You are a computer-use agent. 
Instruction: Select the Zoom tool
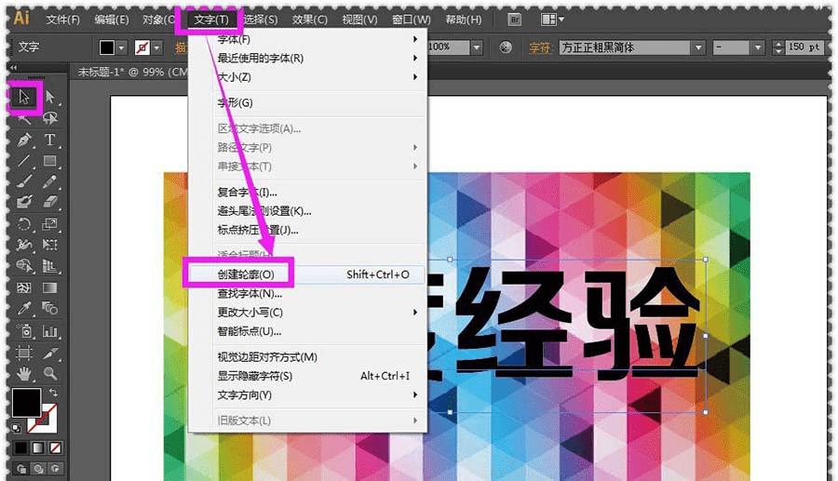(x=49, y=373)
